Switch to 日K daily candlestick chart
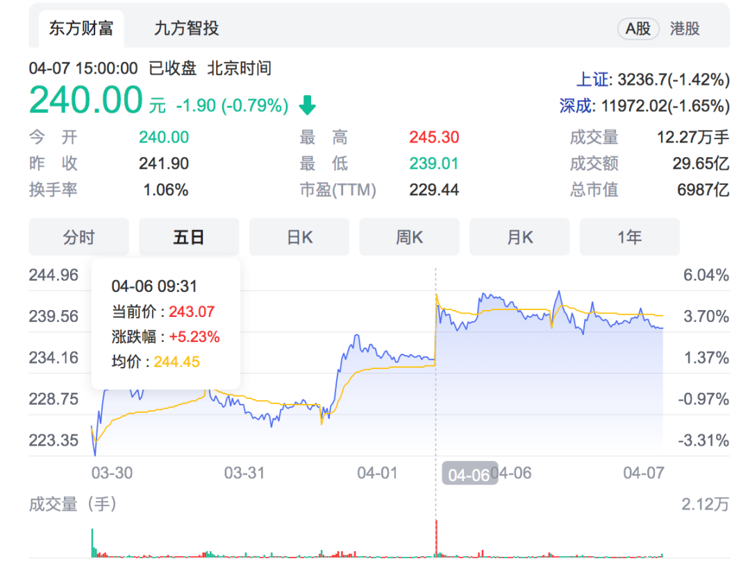750x570 pixels. (x=299, y=236)
